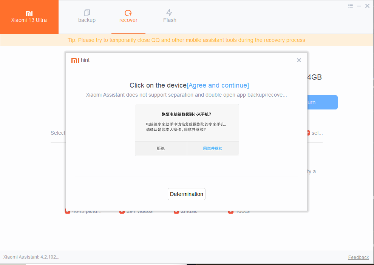The height and width of the screenshot is (265, 374).
Task: Toggle the music checkbox
Action: (x=176, y=212)
